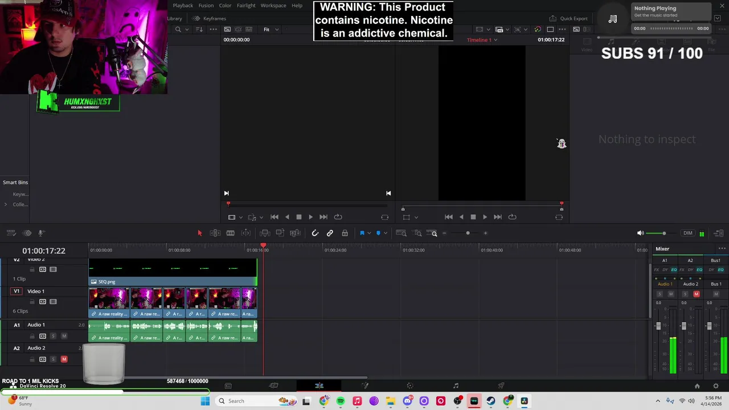Image resolution: width=729 pixels, height=410 pixels.
Task: Click the speaker volume icon
Action: click(640, 233)
